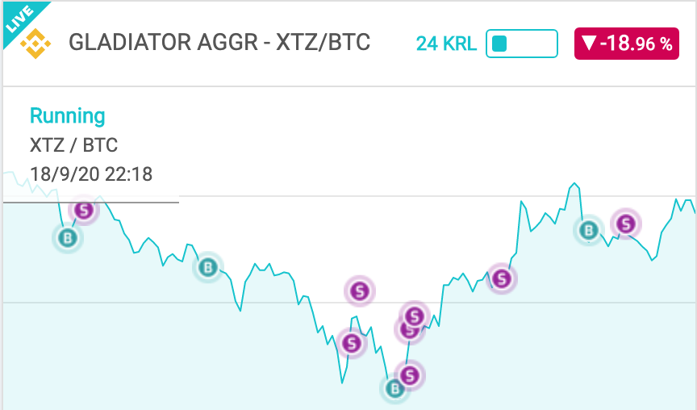This screenshot has height=410, width=697.
Task: Select the Sell marker before the sharp rise
Action: click(502, 278)
